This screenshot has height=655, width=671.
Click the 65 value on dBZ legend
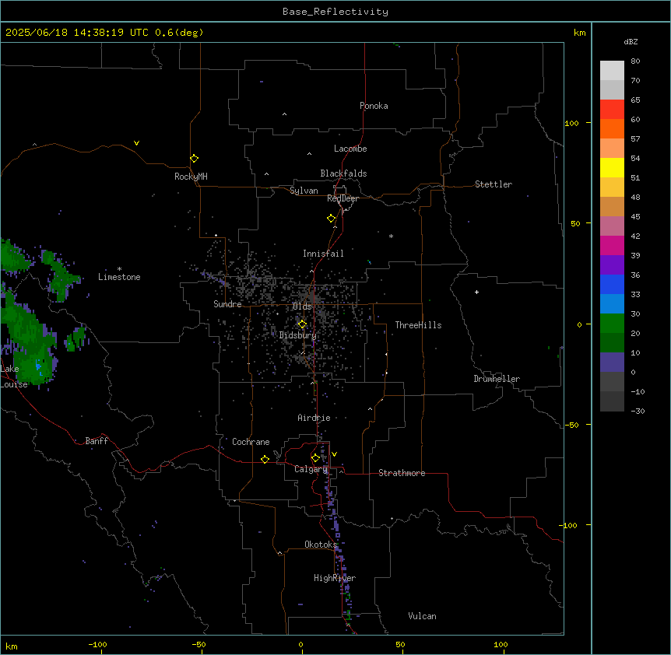coord(635,100)
